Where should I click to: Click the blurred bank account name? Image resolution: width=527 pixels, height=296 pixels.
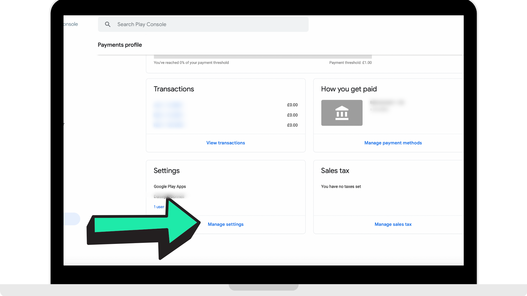(x=387, y=102)
